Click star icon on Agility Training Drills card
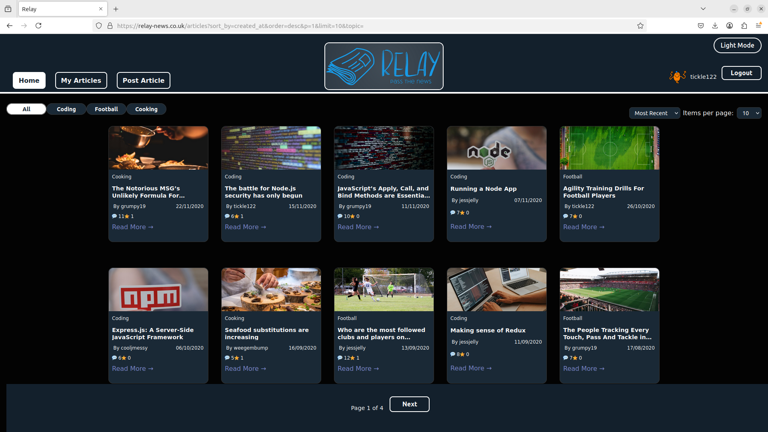768x432 pixels. click(x=575, y=216)
